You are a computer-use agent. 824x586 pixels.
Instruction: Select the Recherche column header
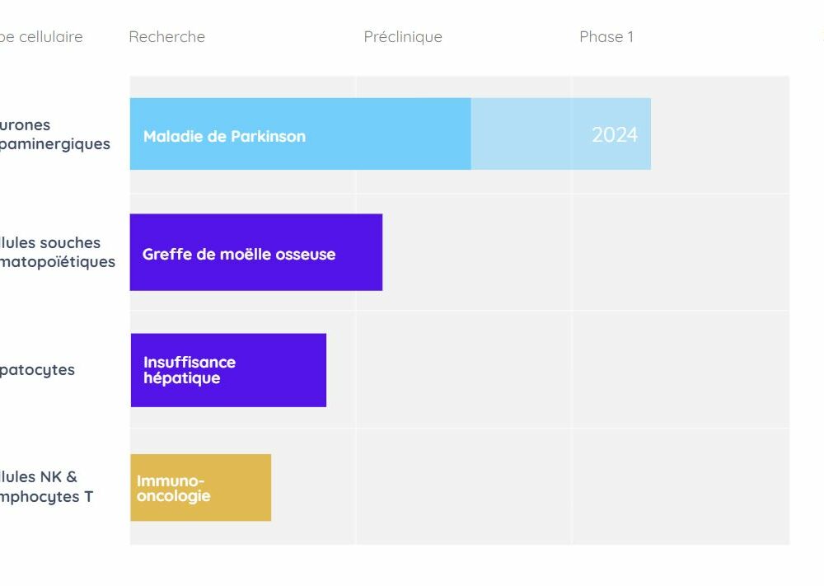(167, 37)
